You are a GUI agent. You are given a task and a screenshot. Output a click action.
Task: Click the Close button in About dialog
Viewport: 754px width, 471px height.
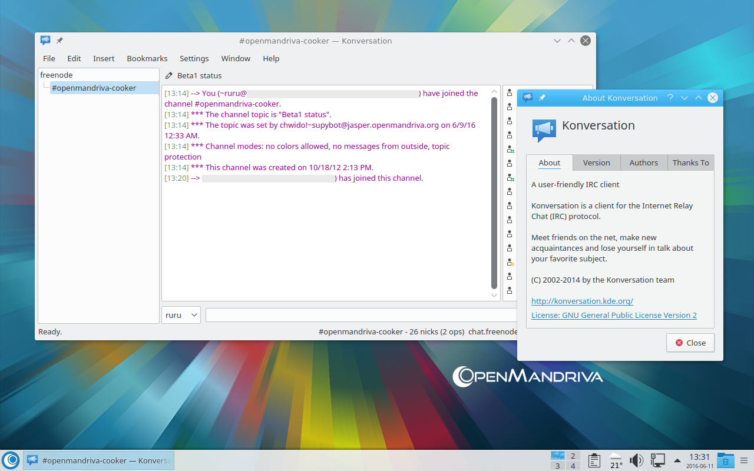pos(690,343)
